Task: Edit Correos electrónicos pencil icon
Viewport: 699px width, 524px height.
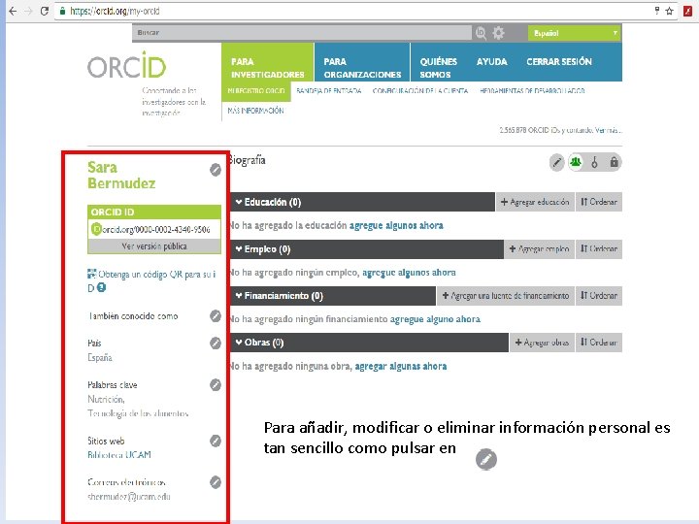Action: [x=216, y=482]
